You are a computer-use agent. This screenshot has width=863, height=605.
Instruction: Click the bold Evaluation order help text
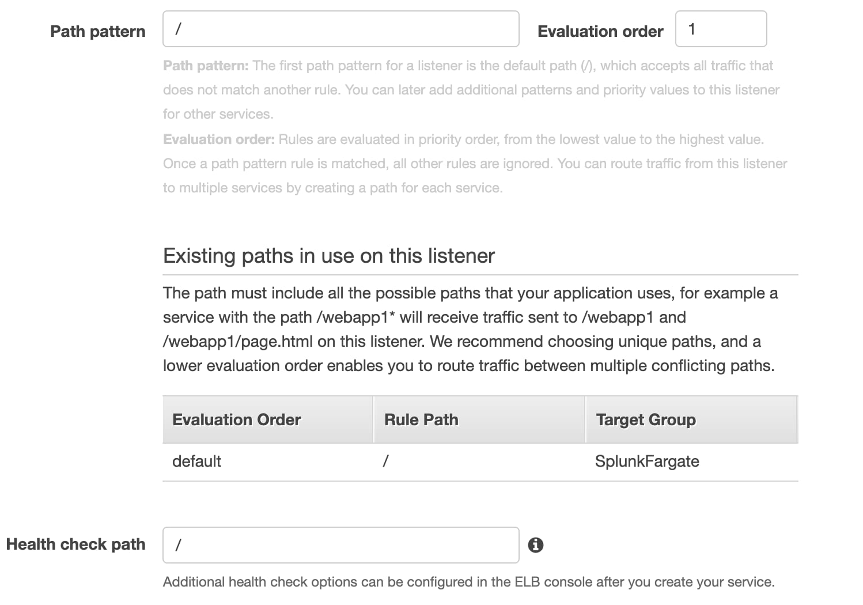(219, 139)
